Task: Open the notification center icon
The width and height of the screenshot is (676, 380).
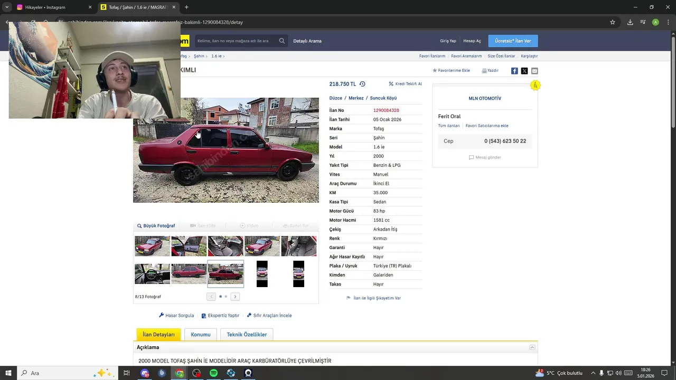Action: (x=664, y=373)
